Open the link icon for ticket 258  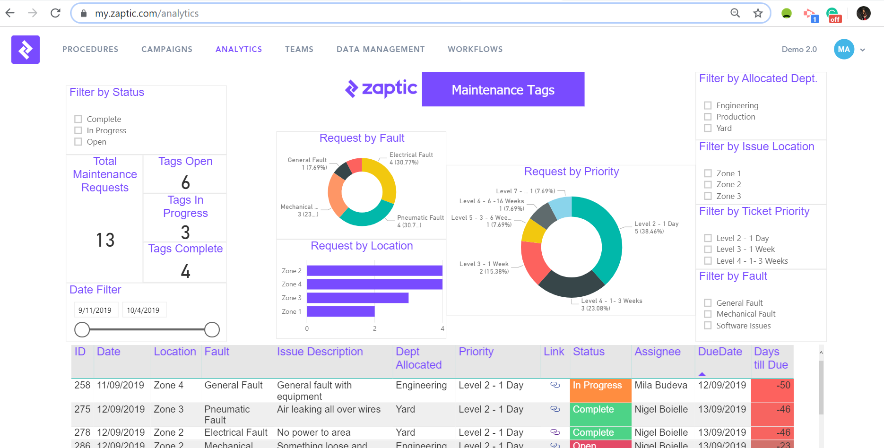pos(555,385)
